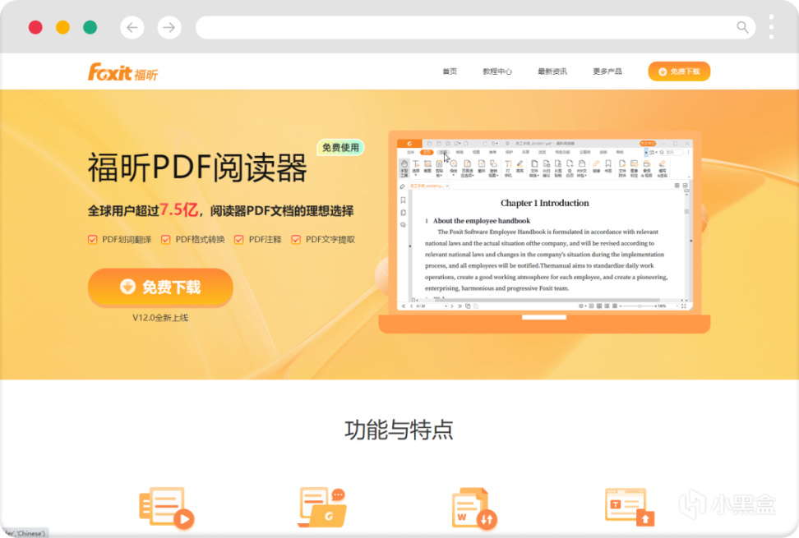The height and width of the screenshot is (538, 799).
Task: Open 更多产品 in the site navigation
Action: point(607,71)
